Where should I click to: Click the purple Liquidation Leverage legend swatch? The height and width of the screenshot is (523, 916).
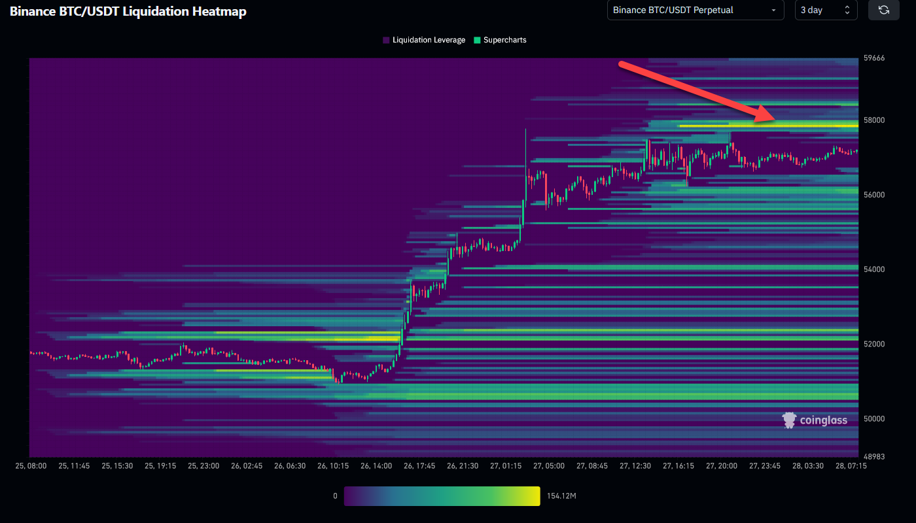pos(386,40)
